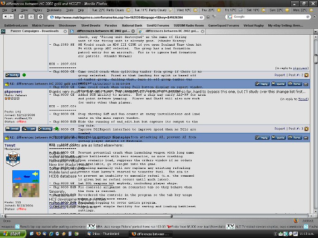Screen dimensions: 318x238
Task: Open the SUBSIM Radio Room bookmark
Action: coord(189,26)
